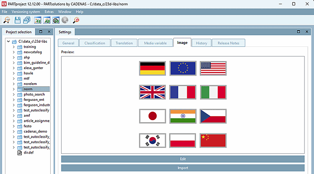
Task: Click the single floppy disk save icon
Action: pos(18,20)
